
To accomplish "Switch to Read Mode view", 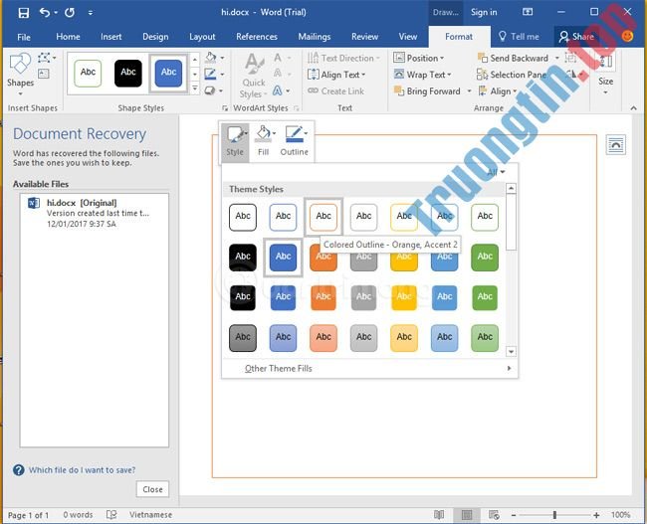I will click(439, 515).
